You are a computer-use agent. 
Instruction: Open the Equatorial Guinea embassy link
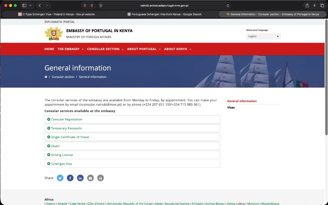[x=177, y=204]
